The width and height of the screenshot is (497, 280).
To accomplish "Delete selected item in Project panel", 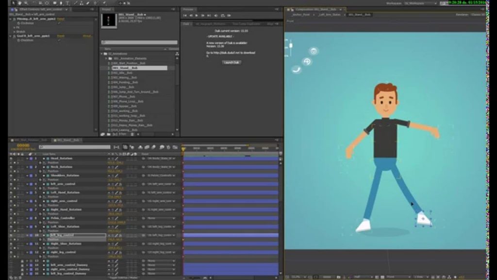I will point(132,134).
